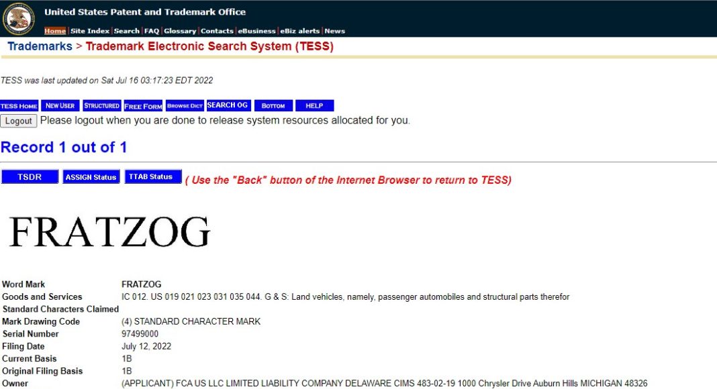Go to the eBusiness page
Screen dimensions: 717x389
(x=256, y=31)
